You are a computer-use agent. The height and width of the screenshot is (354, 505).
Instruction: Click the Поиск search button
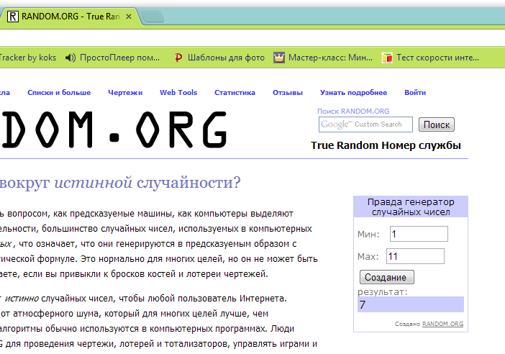(437, 124)
